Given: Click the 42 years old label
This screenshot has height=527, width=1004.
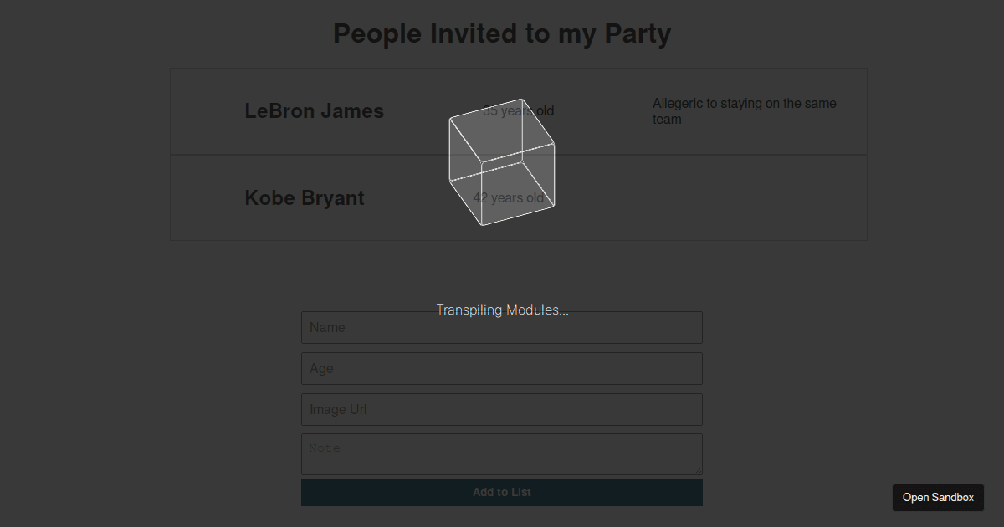Looking at the screenshot, I should (508, 198).
